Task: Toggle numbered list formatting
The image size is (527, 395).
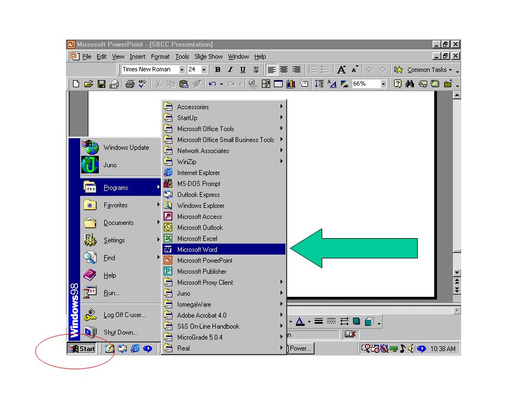Action: pos(312,70)
